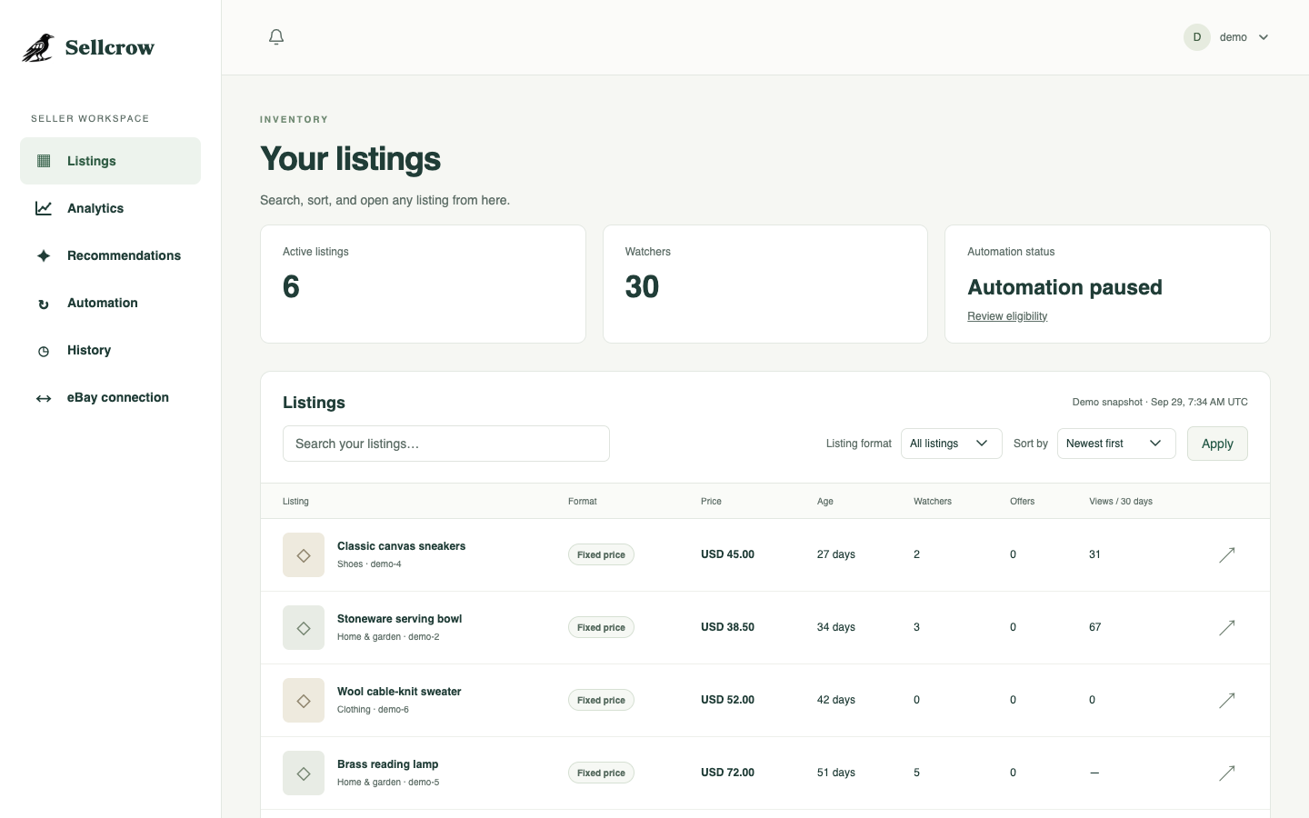The image size is (1309, 818).
Task: Open eBay connection page
Action: (110, 397)
